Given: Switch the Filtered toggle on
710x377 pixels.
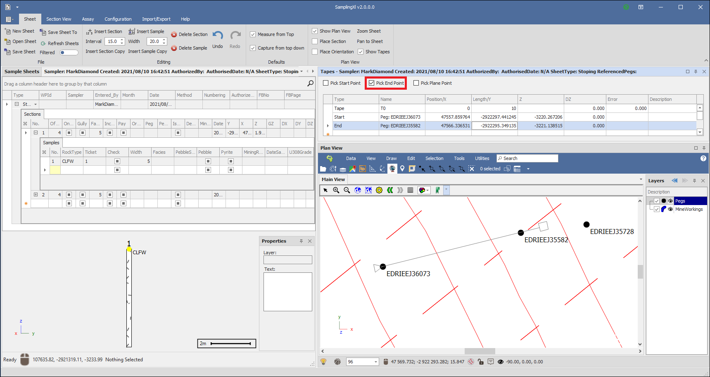Looking at the screenshot, I should click(69, 52).
